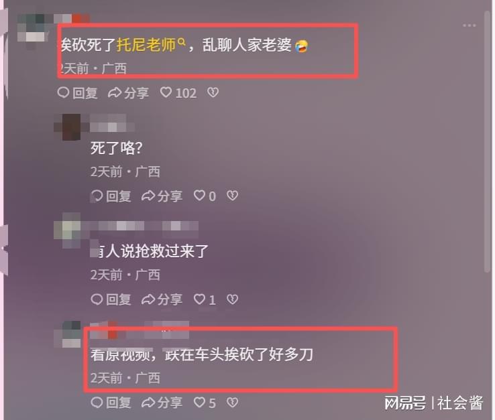Like the 抢救过来了 comment
Viewport: 495px width, 420px height.
click(205, 299)
